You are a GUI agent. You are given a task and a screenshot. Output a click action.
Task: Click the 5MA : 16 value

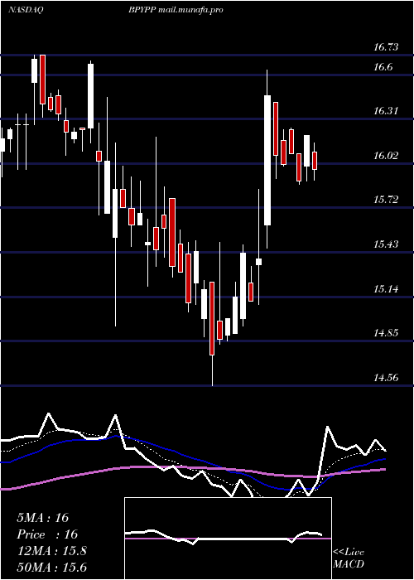pos(43,518)
